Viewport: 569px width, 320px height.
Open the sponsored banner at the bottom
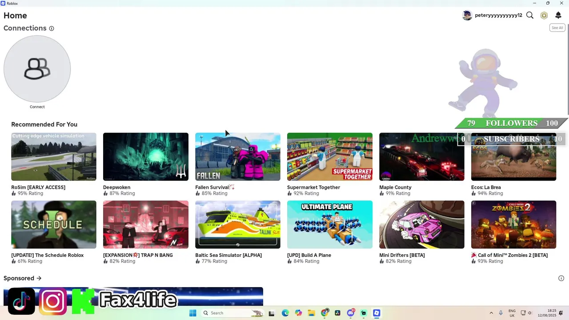(133, 296)
